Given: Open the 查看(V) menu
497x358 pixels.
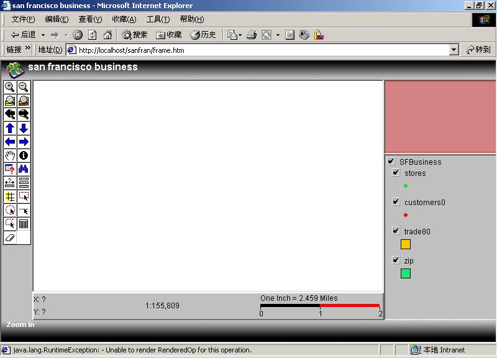Looking at the screenshot, I should click(x=90, y=19).
